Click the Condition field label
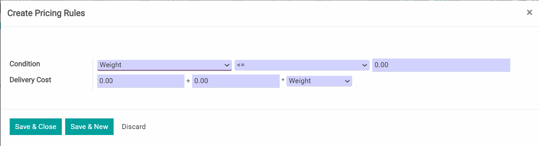The image size is (539, 146). (x=25, y=64)
